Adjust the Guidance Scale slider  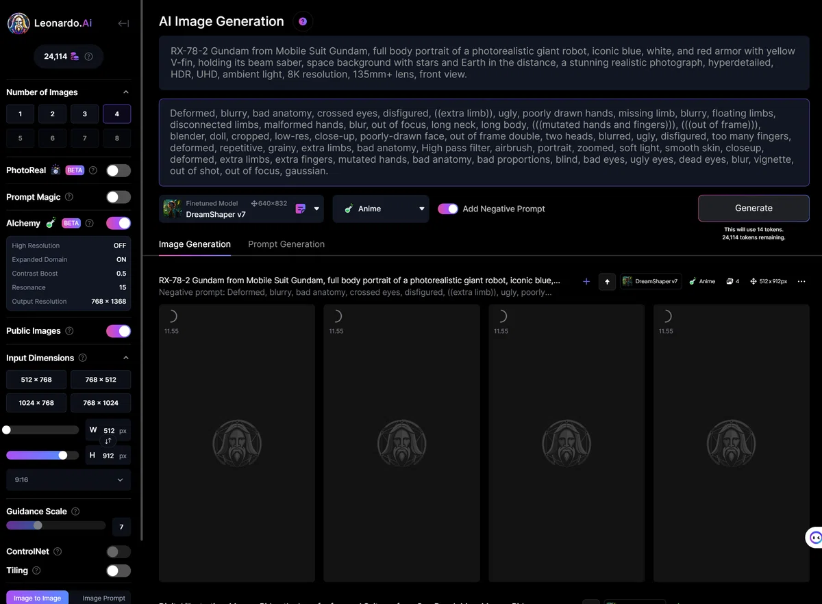38,525
